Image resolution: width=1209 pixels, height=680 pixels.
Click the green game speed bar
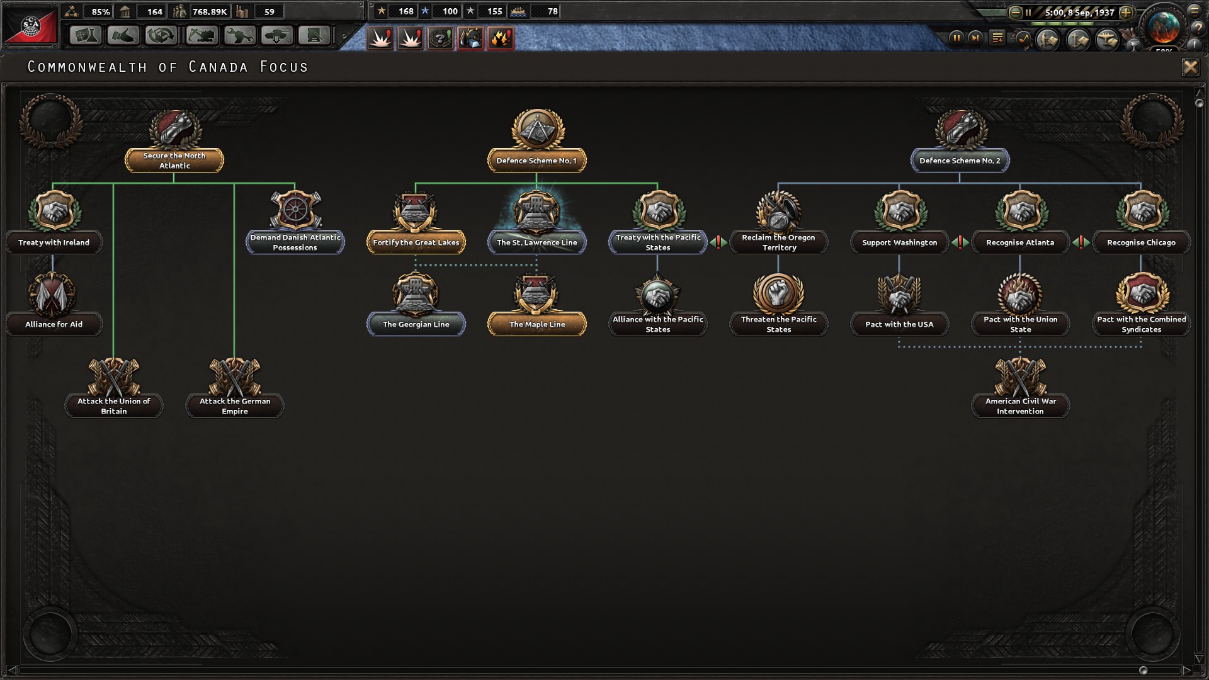pos(1070,24)
